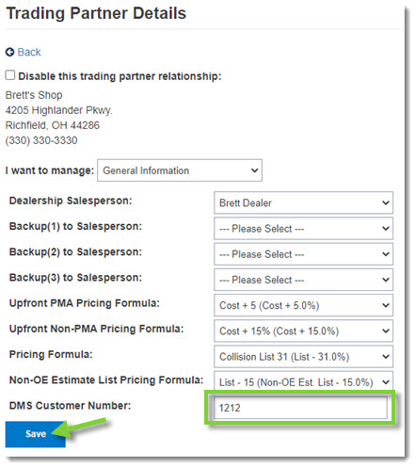Click the Trading Partner Details heading
The image size is (416, 468).
[x=96, y=13]
